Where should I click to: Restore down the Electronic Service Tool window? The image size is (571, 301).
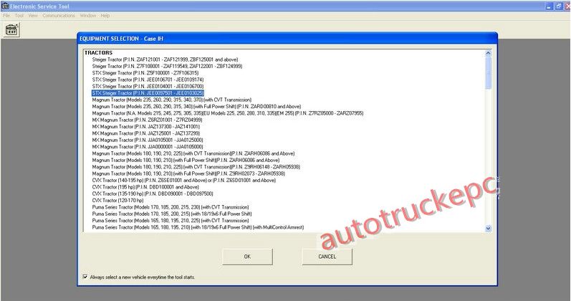559,6
